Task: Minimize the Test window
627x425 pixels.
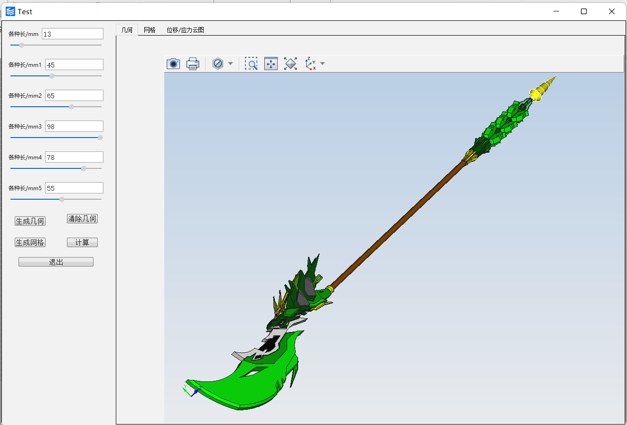Action: [x=556, y=11]
